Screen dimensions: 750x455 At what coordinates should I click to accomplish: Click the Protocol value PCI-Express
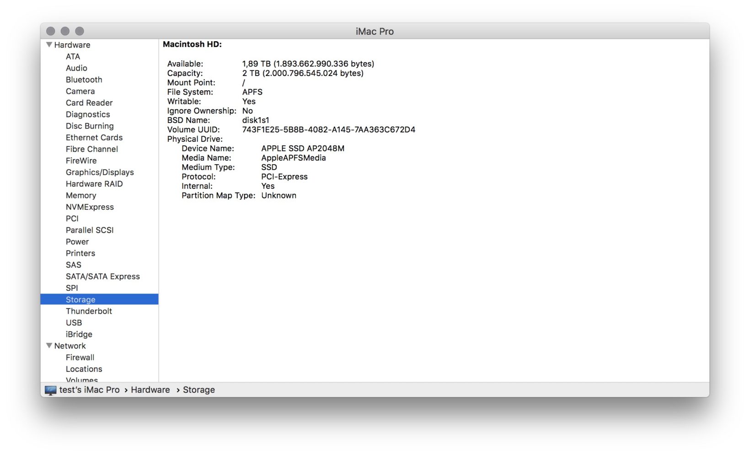[x=284, y=177]
